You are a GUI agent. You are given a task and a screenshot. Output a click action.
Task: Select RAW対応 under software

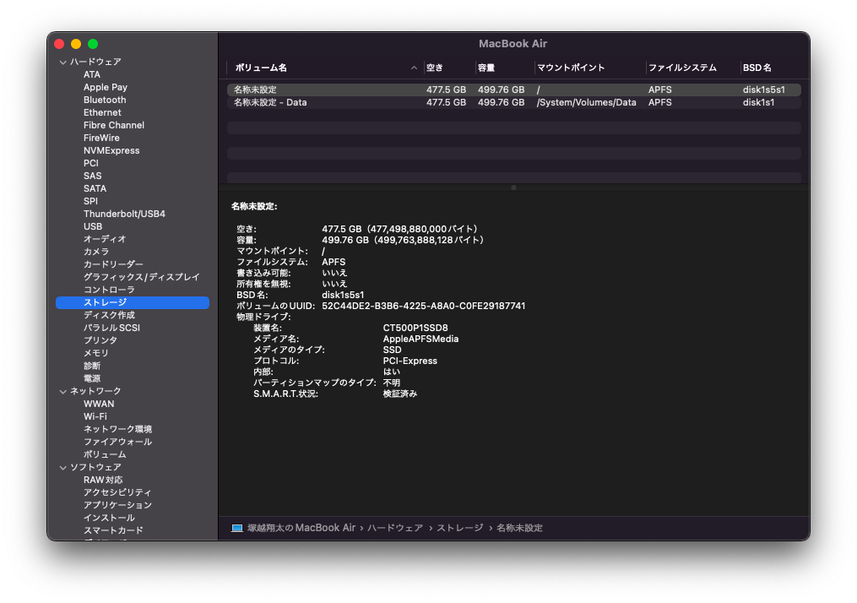(x=103, y=480)
